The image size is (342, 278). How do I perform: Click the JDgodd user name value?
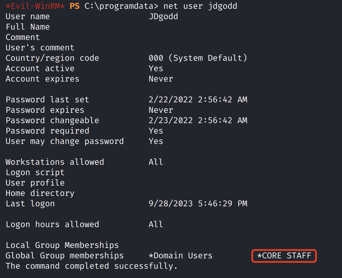(163, 16)
